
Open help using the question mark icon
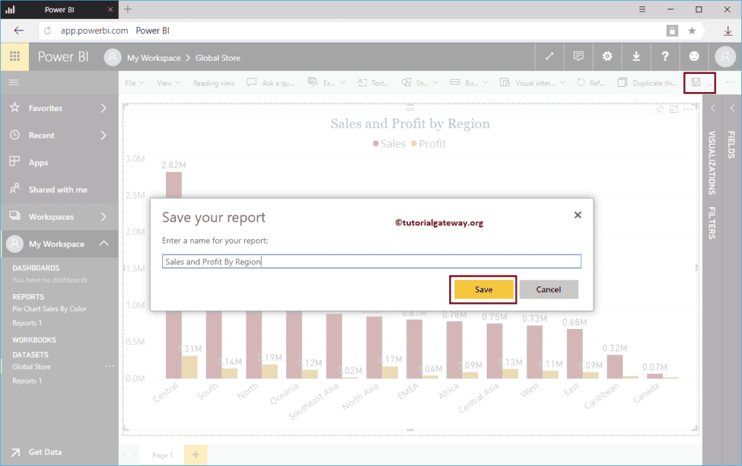pyautogui.click(x=665, y=57)
